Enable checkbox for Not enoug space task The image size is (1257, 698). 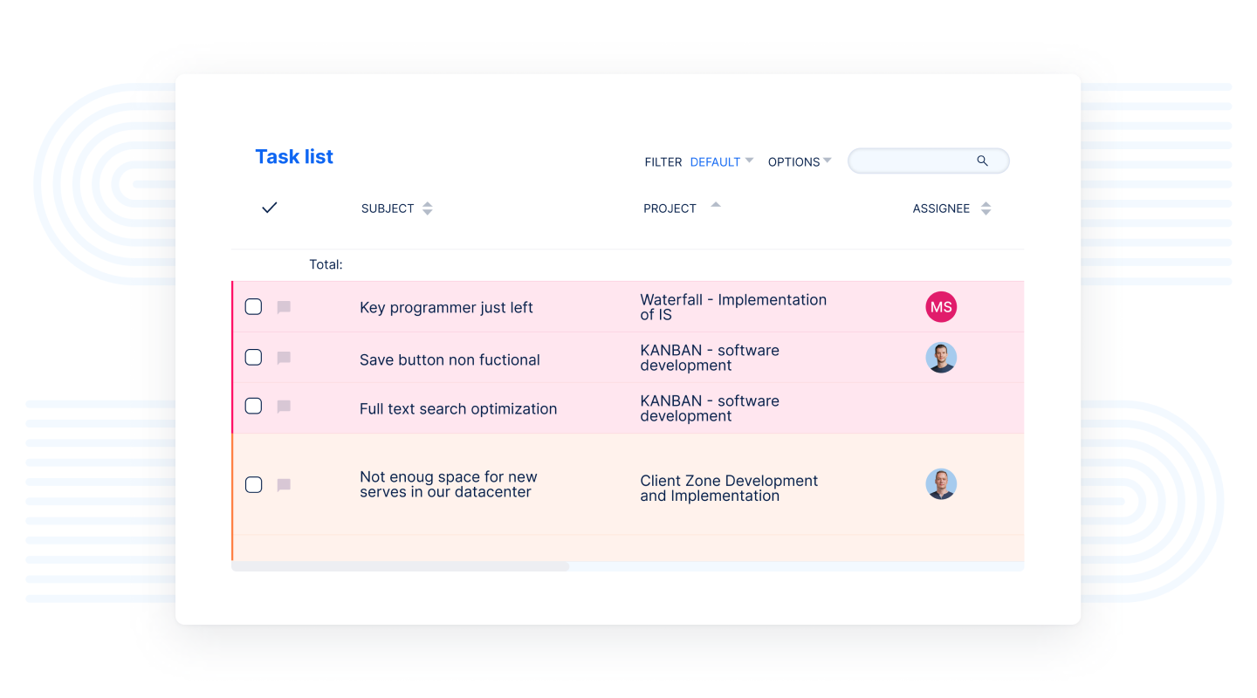coord(253,485)
